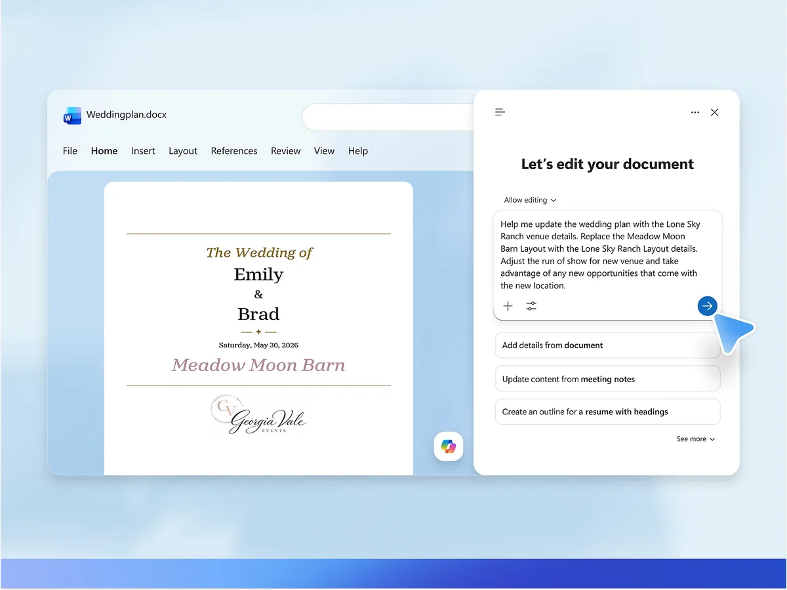
Task: Choose Update content from meeting notes
Action: (607, 379)
